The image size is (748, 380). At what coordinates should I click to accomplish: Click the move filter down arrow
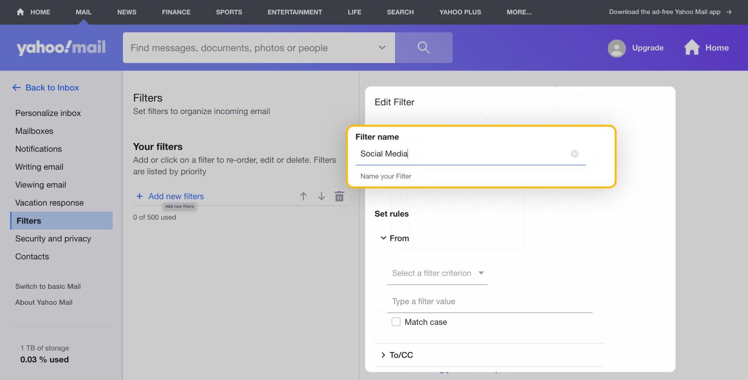pyautogui.click(x=321, y=196)
